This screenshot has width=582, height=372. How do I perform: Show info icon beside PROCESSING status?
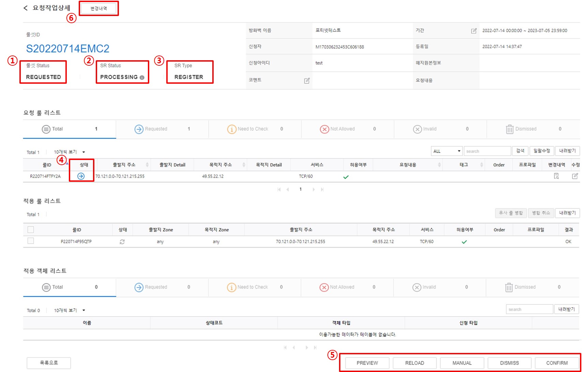[x=142, y=78]
